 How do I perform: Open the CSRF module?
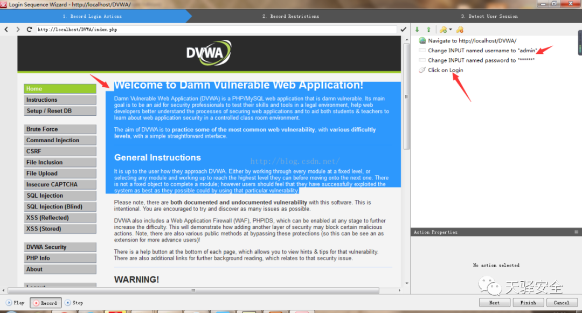click(60, 151)
